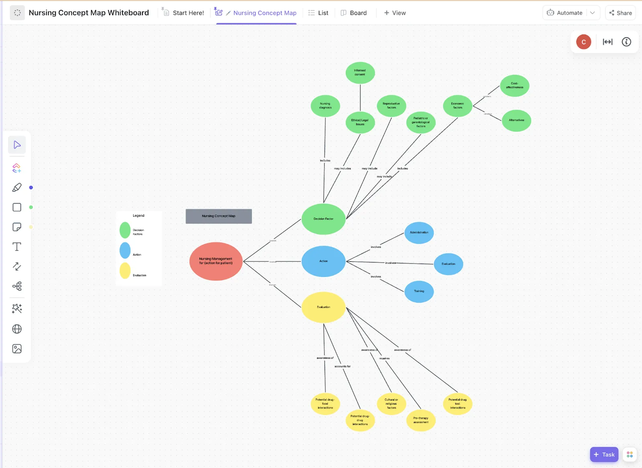
Task: Open the apps grid icon beside Task
Action: point(630,454)
